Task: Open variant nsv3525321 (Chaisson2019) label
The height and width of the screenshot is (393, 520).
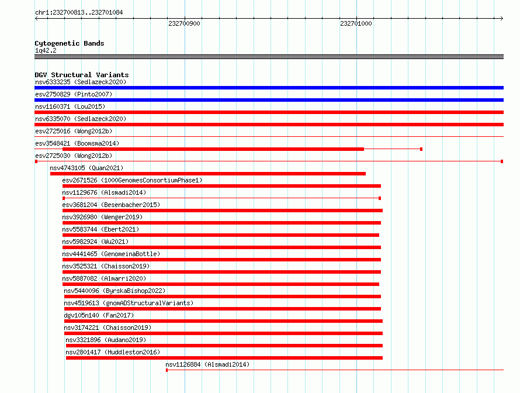Action: [106, 266]
